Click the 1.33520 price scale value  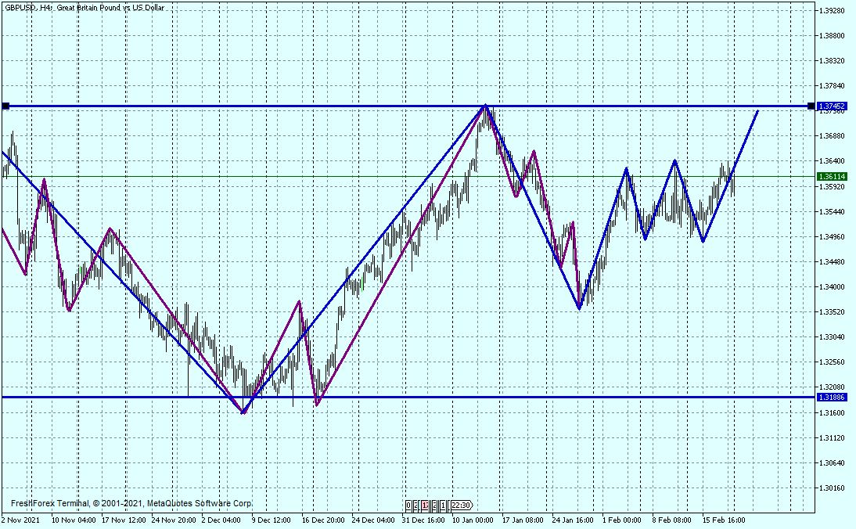(x=833, y=311)
